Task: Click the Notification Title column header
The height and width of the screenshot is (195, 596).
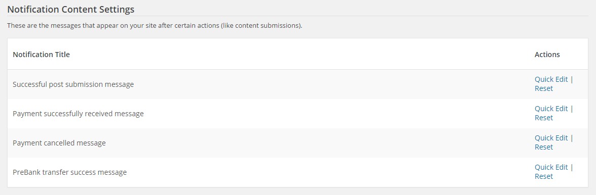Action: pos(41,54)
